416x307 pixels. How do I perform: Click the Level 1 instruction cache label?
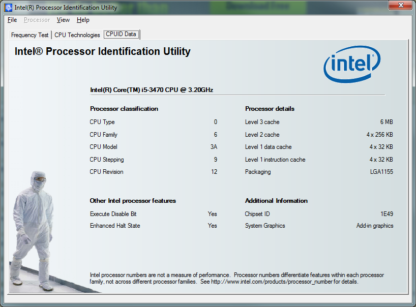click(x=275, y=160)
